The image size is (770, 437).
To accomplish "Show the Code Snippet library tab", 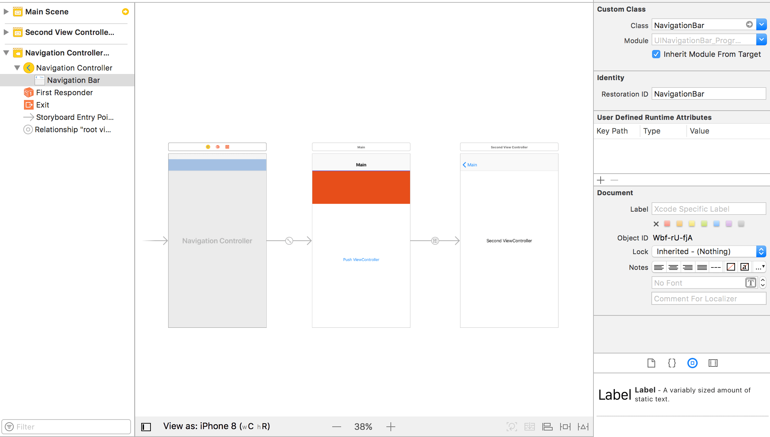I will pos(672,363).
